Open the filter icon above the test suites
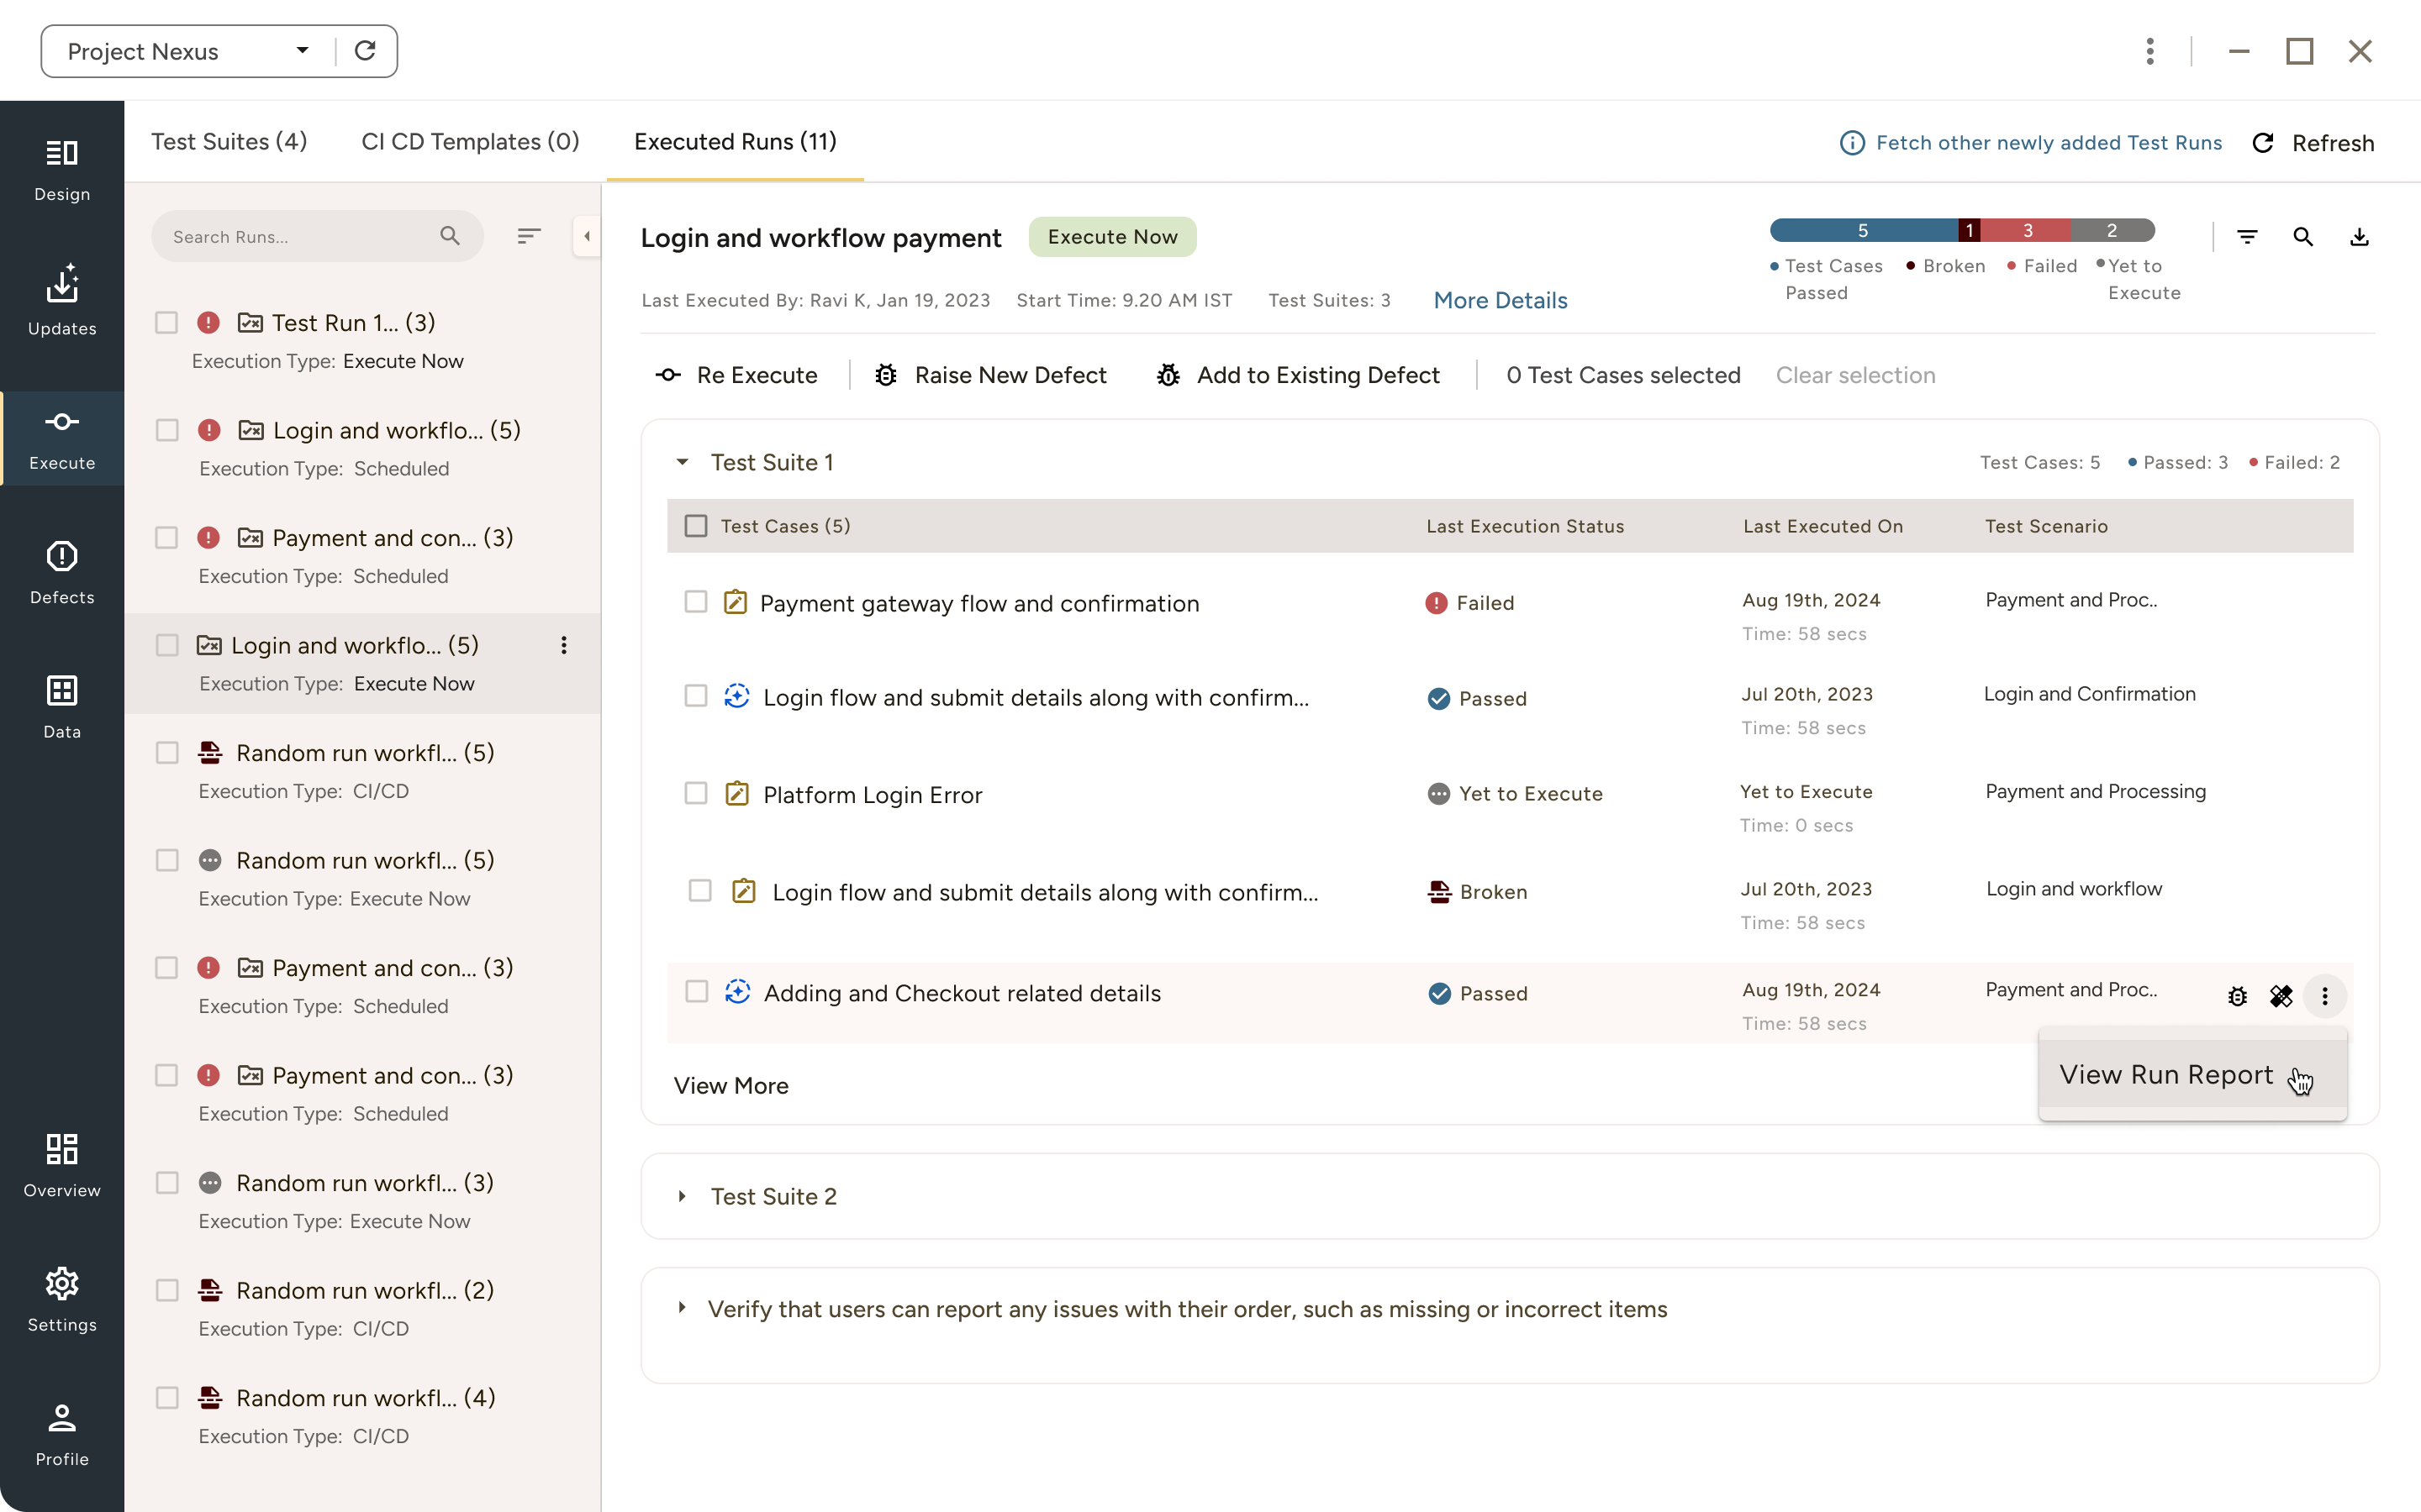The image size is (2421, 1512). click(2248, 236)
